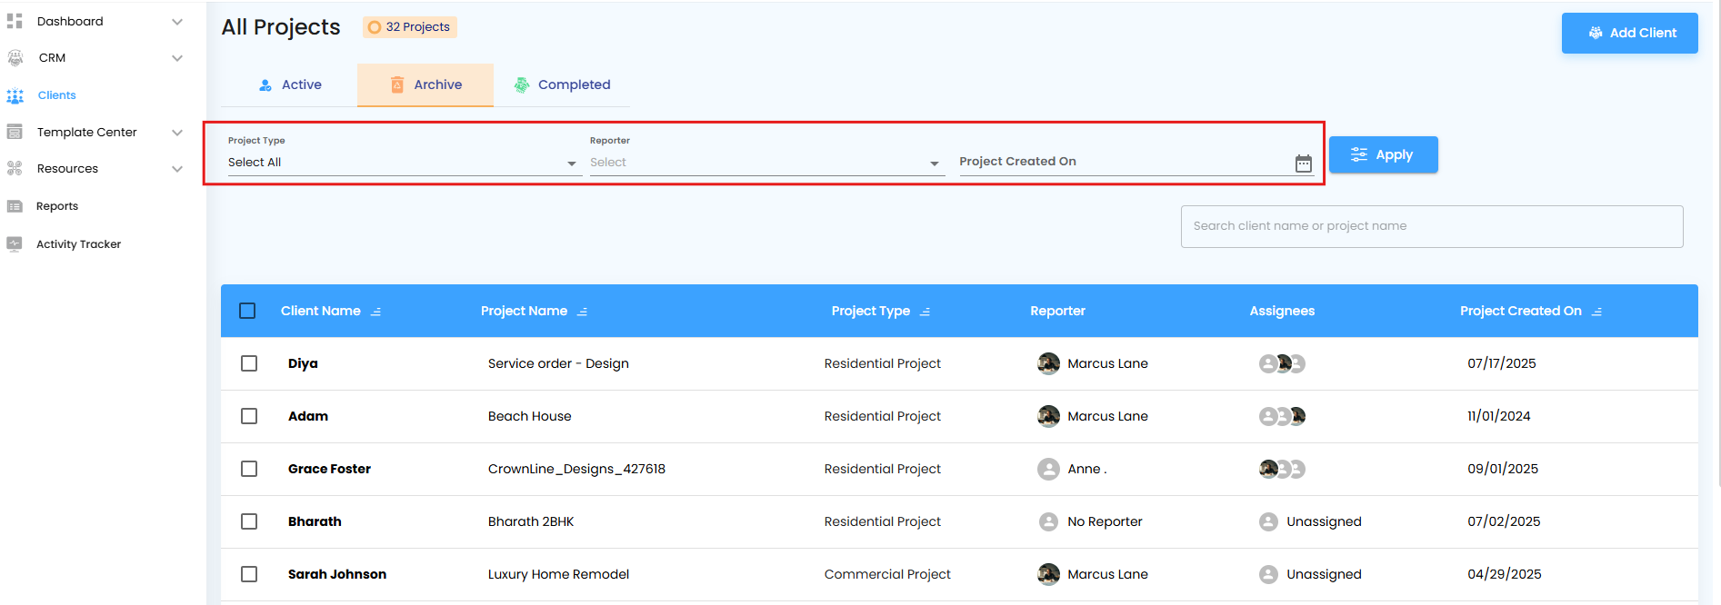The height and width of the screenshot is (605, 1721).
Task: Click Marcus Lane avatar in Diya row
Action: [x=1048, y=363]
